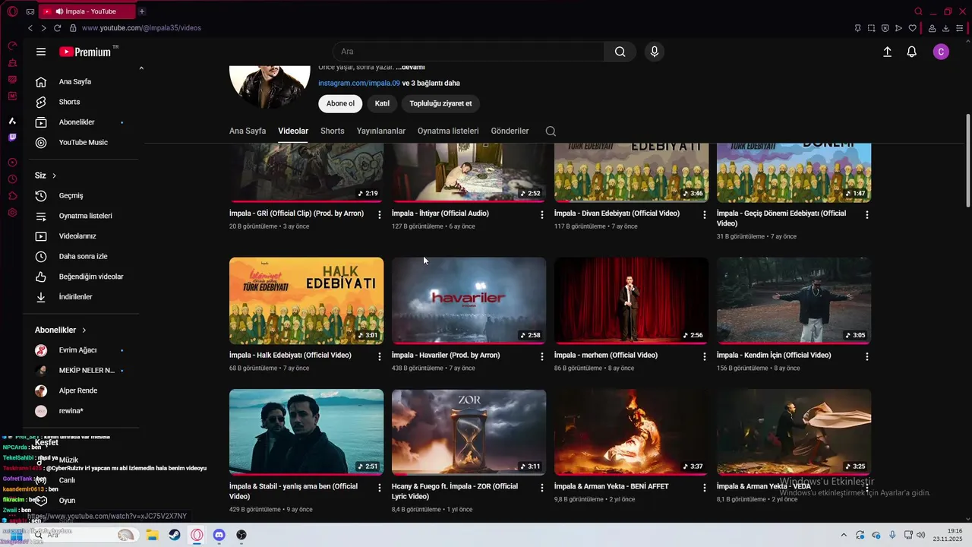Open options for İmpala - GRİ video
The height and width of the screenshot is (547, 972).
click(x=380, y=215)
